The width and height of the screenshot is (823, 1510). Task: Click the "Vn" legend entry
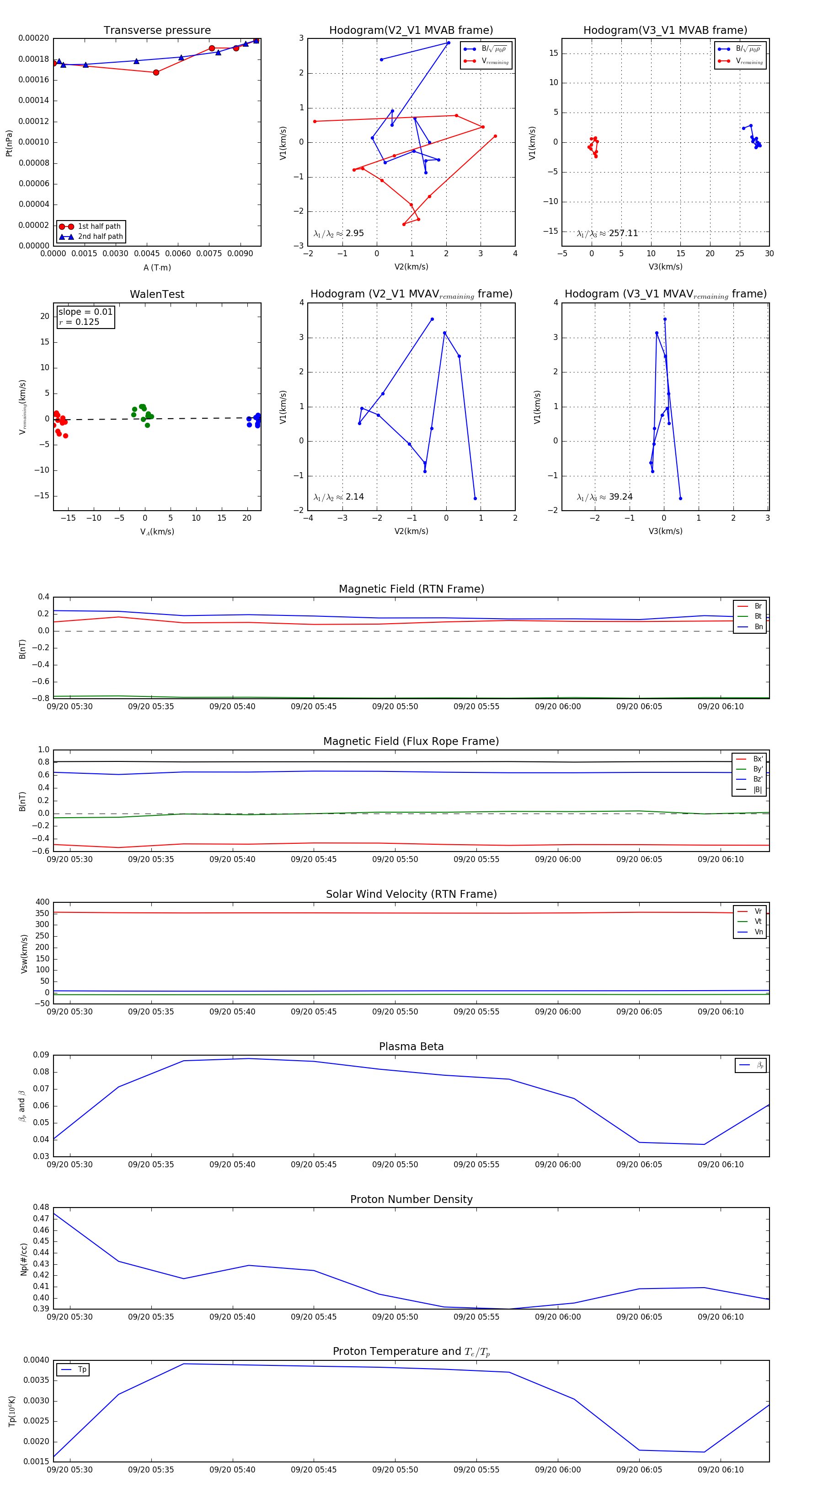[750, 932]
